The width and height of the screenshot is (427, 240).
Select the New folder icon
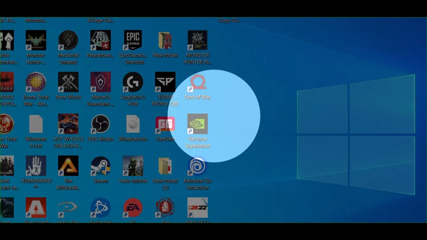(165, 40)
